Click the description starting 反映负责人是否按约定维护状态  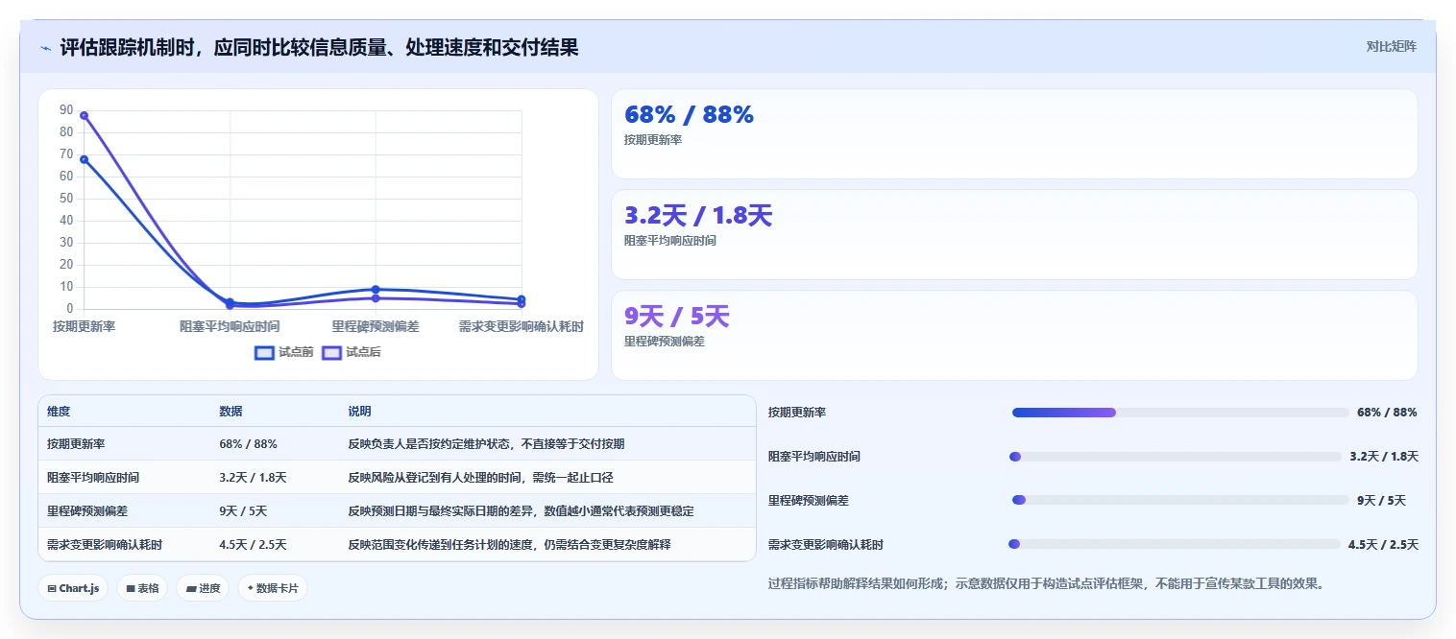[x=486, y=444]
